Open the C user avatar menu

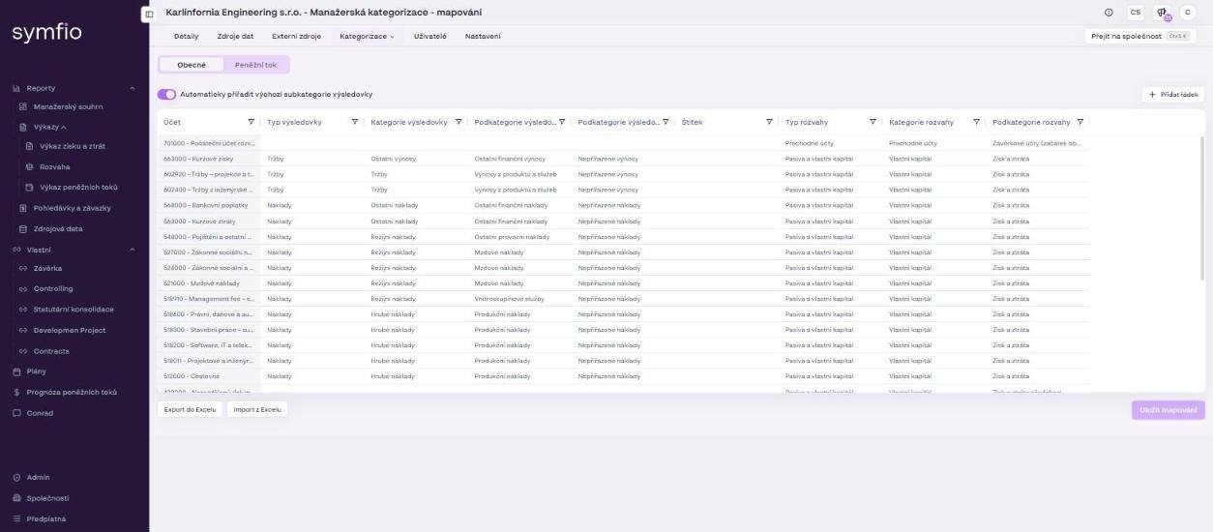point(1189,12)
